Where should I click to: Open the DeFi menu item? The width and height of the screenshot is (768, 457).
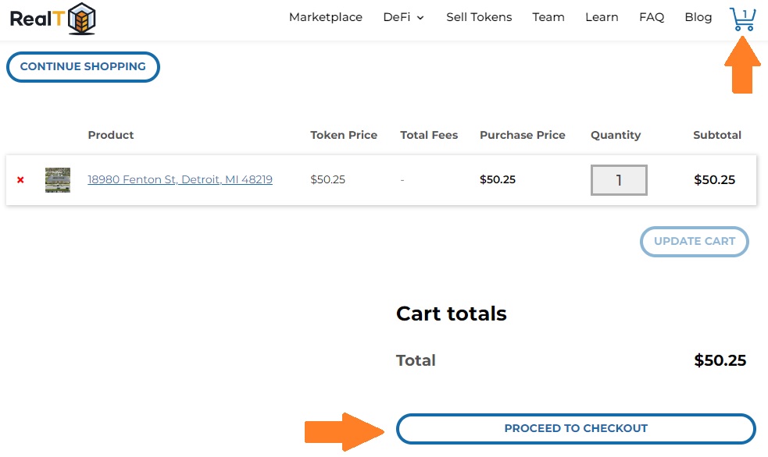tap(397, 17)
